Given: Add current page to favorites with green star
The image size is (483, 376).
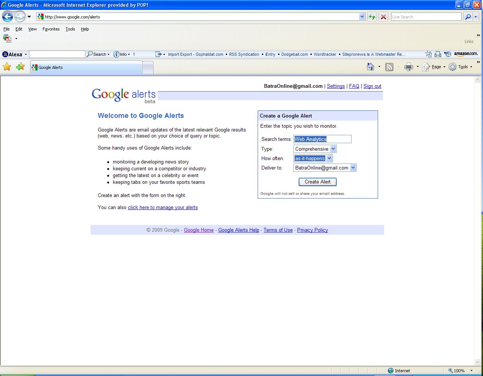Looking at the screenshot, I should pyautogui.click(x=20, y=67).
